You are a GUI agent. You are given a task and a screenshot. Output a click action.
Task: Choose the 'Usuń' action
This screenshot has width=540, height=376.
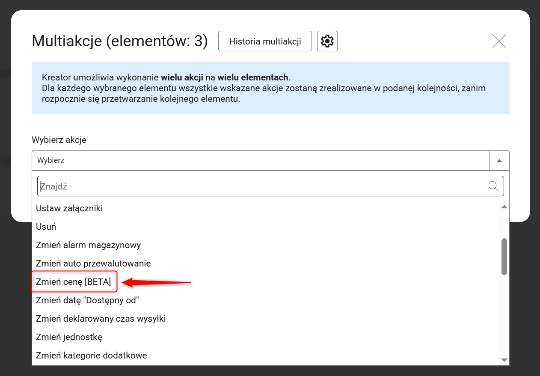tap(46, 227)
